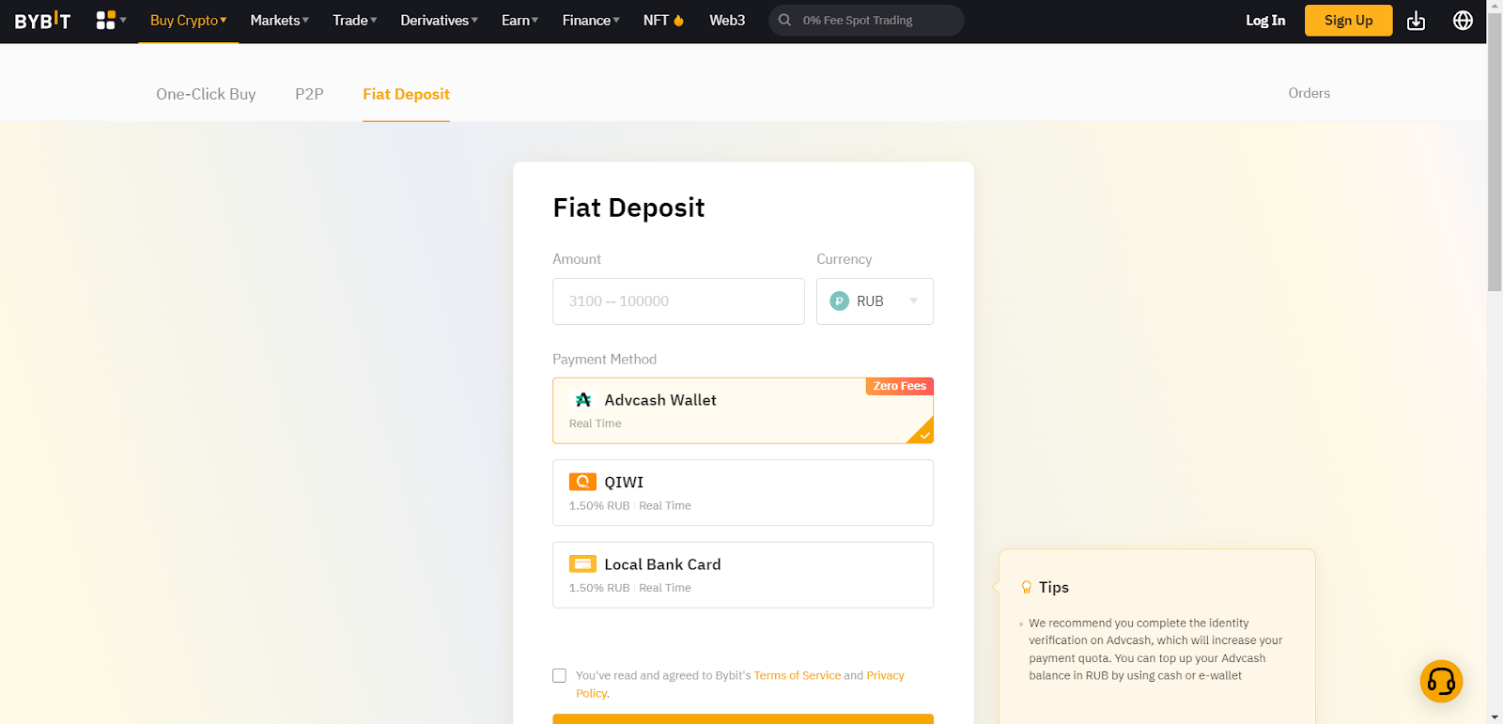Click the QIWI 1.50% RUB fee text

599,506
